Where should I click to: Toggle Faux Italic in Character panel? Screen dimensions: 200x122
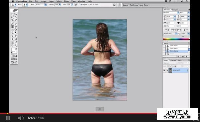[168, 30]
